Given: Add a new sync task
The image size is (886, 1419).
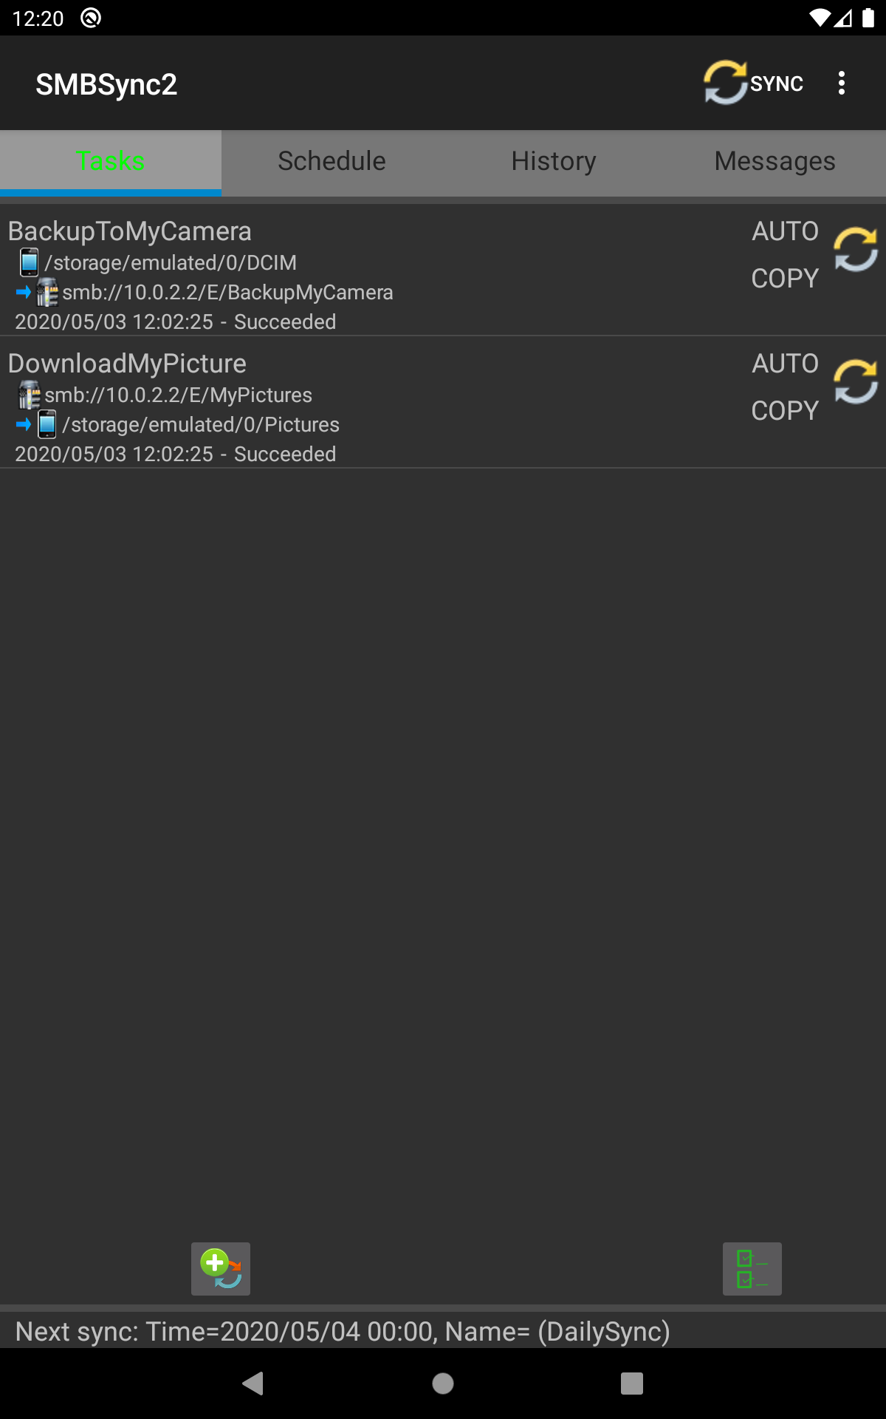Looking at the screenshot, I should click(221, 1268).
